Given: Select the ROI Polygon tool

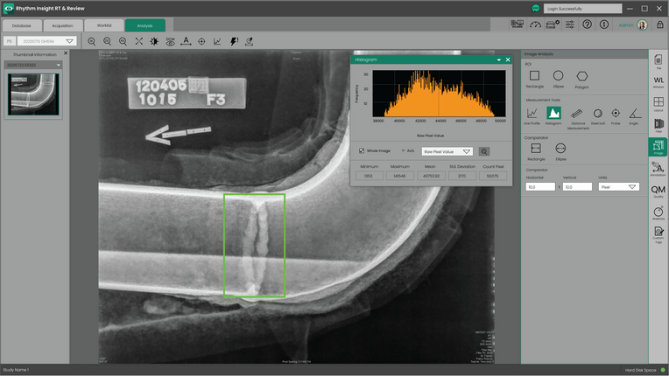Looking at the screenshot, I should pos(581,80).
